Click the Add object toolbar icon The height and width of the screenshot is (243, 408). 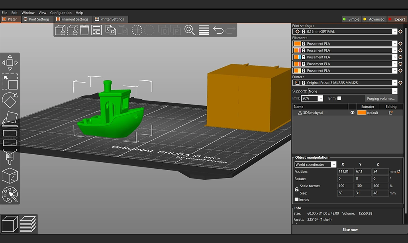point(60,30)
